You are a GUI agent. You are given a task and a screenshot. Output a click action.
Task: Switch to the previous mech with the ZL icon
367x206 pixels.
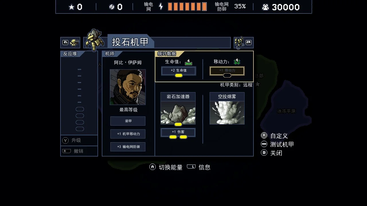coord(70,43)
